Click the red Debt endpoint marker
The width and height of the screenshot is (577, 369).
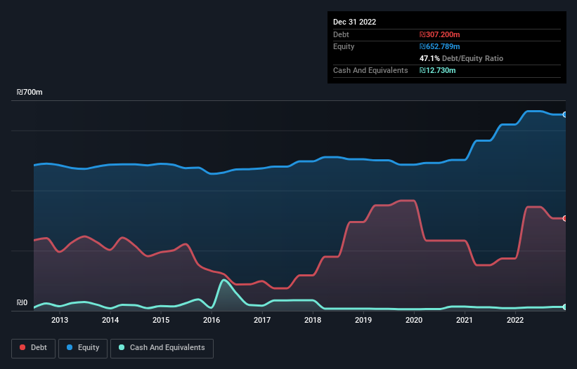[x=565, y=218]
